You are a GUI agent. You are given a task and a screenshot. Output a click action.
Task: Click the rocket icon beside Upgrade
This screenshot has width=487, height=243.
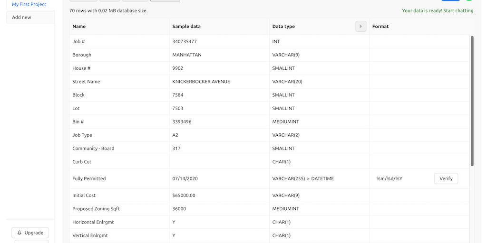click(19, 233)
